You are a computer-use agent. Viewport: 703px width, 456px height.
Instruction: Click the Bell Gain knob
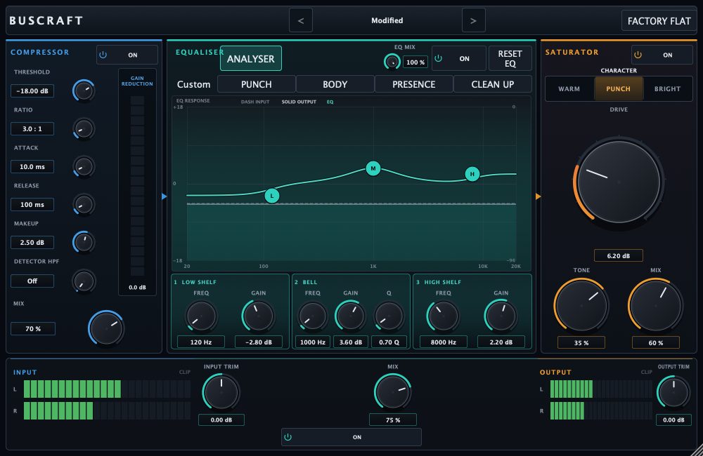click(350, 316)
